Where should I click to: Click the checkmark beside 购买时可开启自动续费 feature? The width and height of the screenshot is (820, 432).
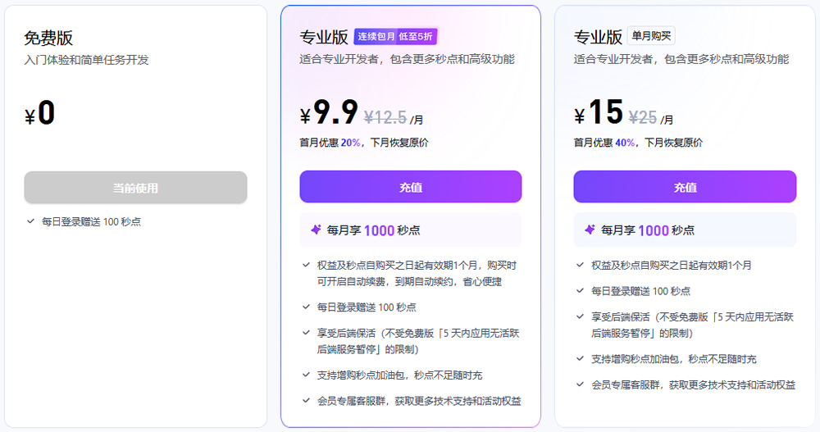pyautogui.click(x=305, y=266)
